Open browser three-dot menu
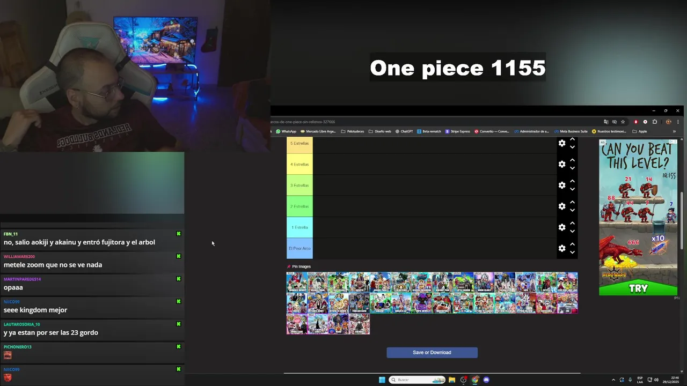687x386 pixels. point(678,122)
